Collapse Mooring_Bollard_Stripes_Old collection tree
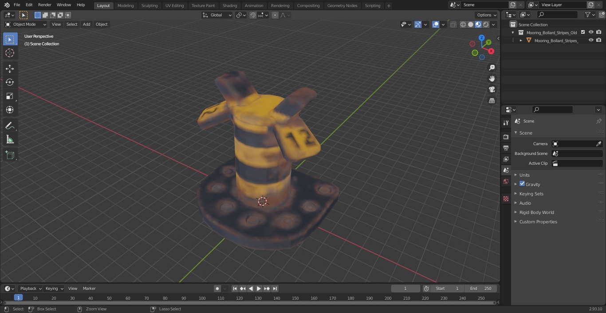This screenshot has width=606, height=313. coord(513,32)
